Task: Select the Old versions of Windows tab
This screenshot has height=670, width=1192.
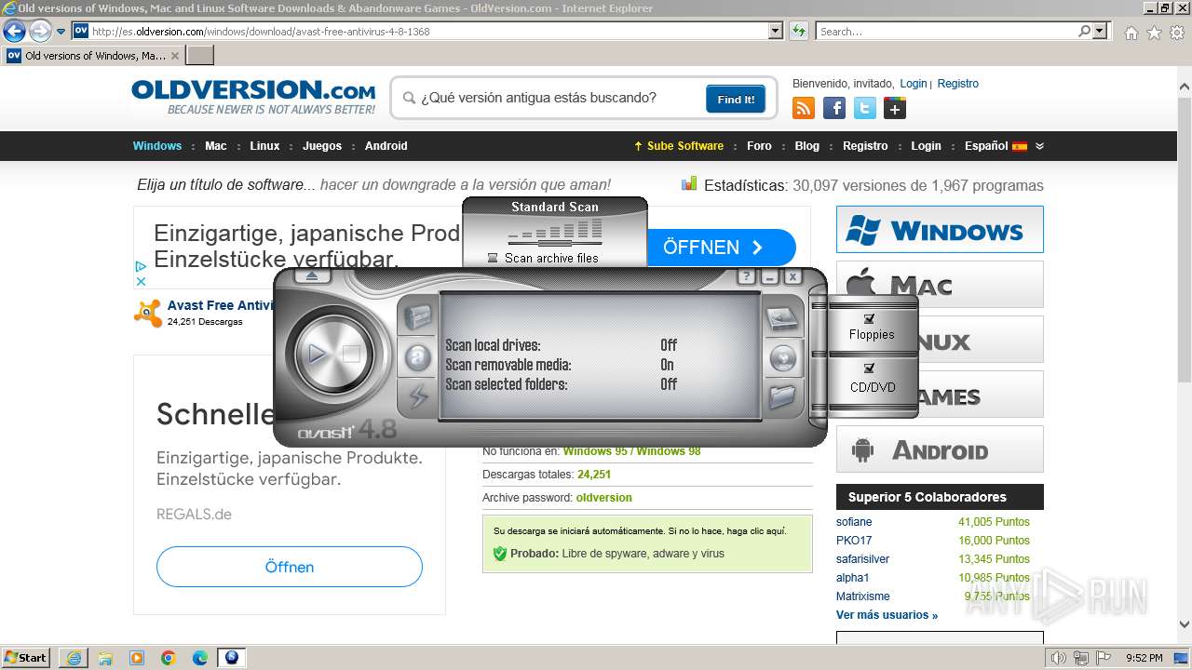Action: click(x=93, y=56)
